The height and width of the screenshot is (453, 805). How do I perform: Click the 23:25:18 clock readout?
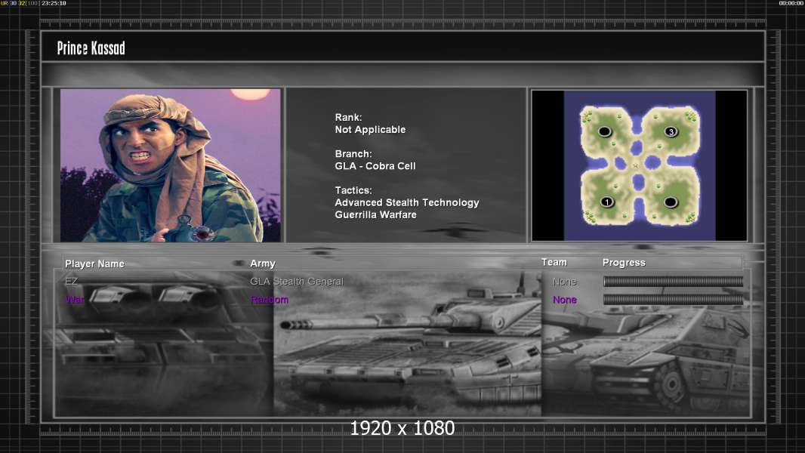click(54, 3)
